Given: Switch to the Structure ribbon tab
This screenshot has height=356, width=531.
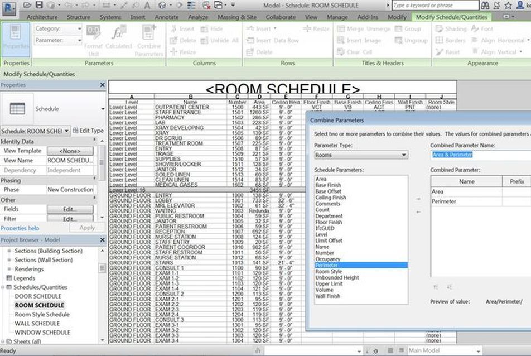Looking at the screenshot, I should [79, 17].
